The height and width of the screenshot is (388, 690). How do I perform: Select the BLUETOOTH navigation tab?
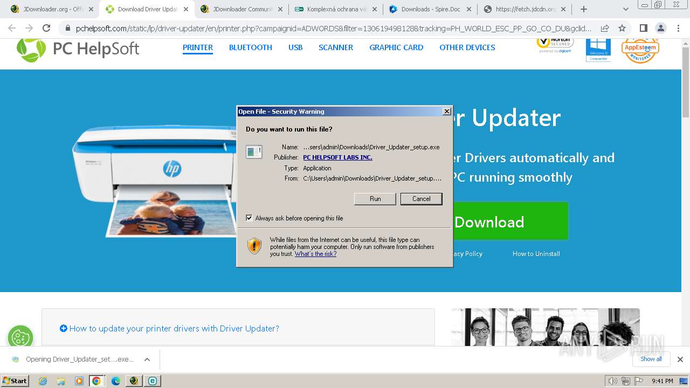click(251, 47)
